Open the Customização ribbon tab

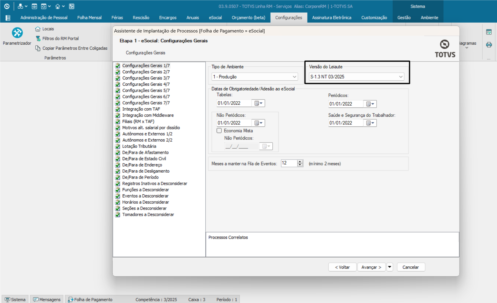(x=374, y=18)
